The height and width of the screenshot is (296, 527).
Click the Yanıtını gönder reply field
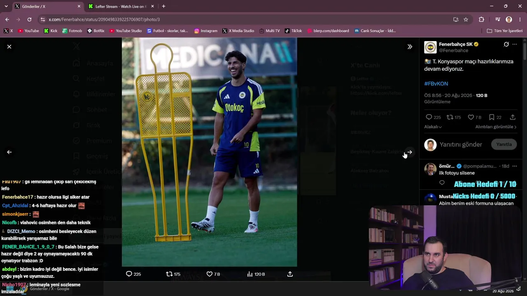pos(461,144)
